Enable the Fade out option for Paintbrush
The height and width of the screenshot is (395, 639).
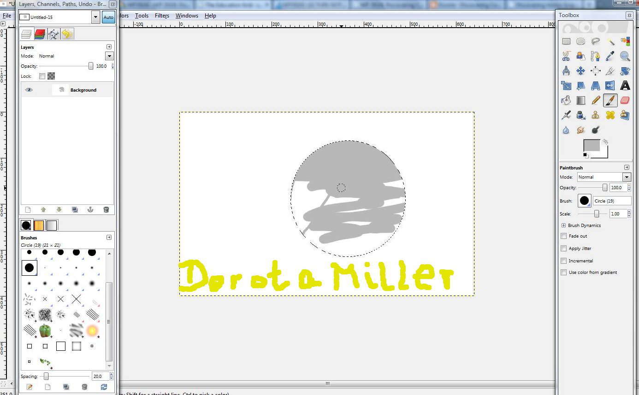point(563,236)
